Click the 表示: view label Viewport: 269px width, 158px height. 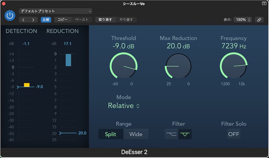coord(228,20)
